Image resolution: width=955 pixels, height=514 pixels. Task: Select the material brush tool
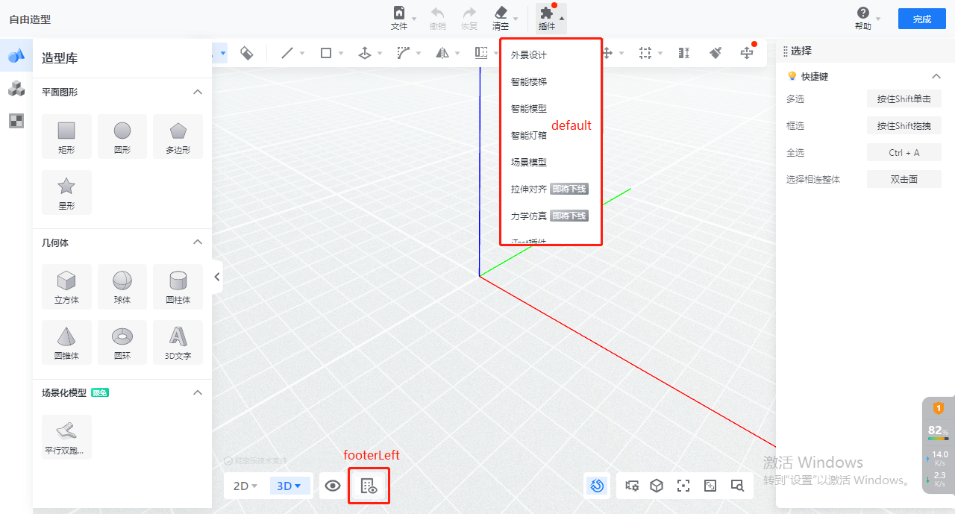pyautogui.click(x=716, y=53)
